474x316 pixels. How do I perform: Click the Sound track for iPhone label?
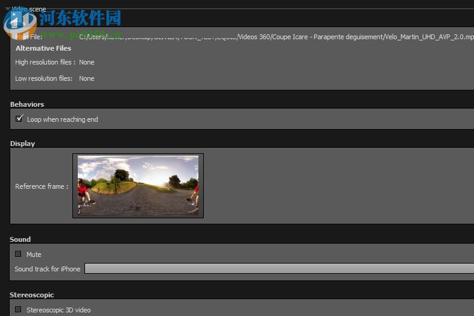pos(48,269)
